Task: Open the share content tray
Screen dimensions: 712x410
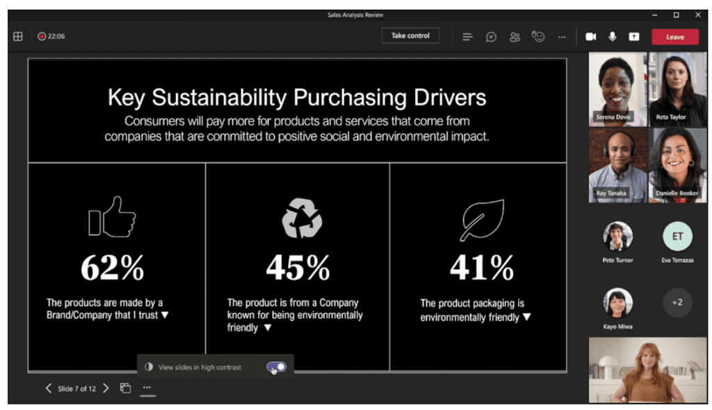Action: (x=634, y=37)
